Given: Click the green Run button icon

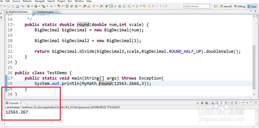Looking at the screenshot, I should coord(36,6).
